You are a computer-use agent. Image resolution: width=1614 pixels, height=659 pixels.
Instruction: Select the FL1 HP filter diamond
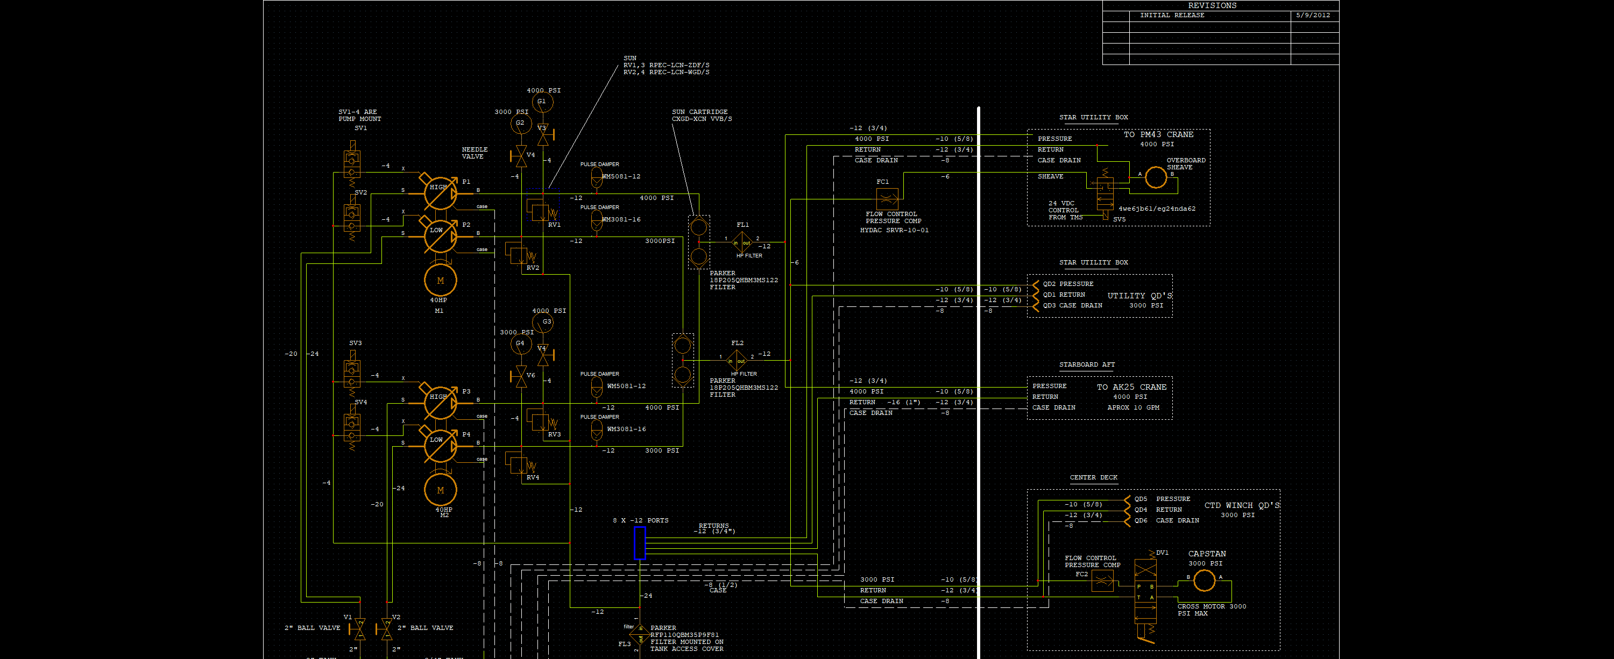(742, 241)
